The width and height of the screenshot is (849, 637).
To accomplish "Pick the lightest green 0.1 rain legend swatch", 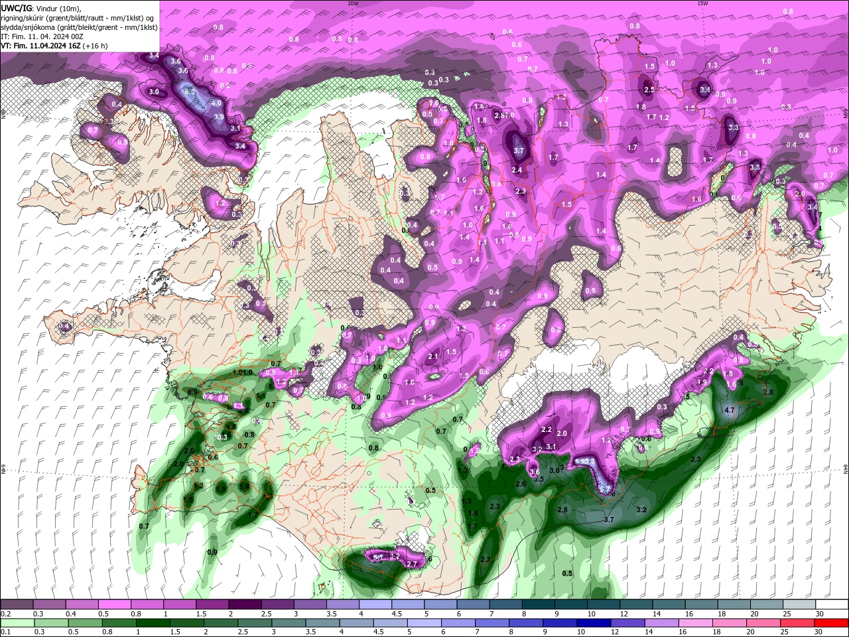I will [17, 623].
